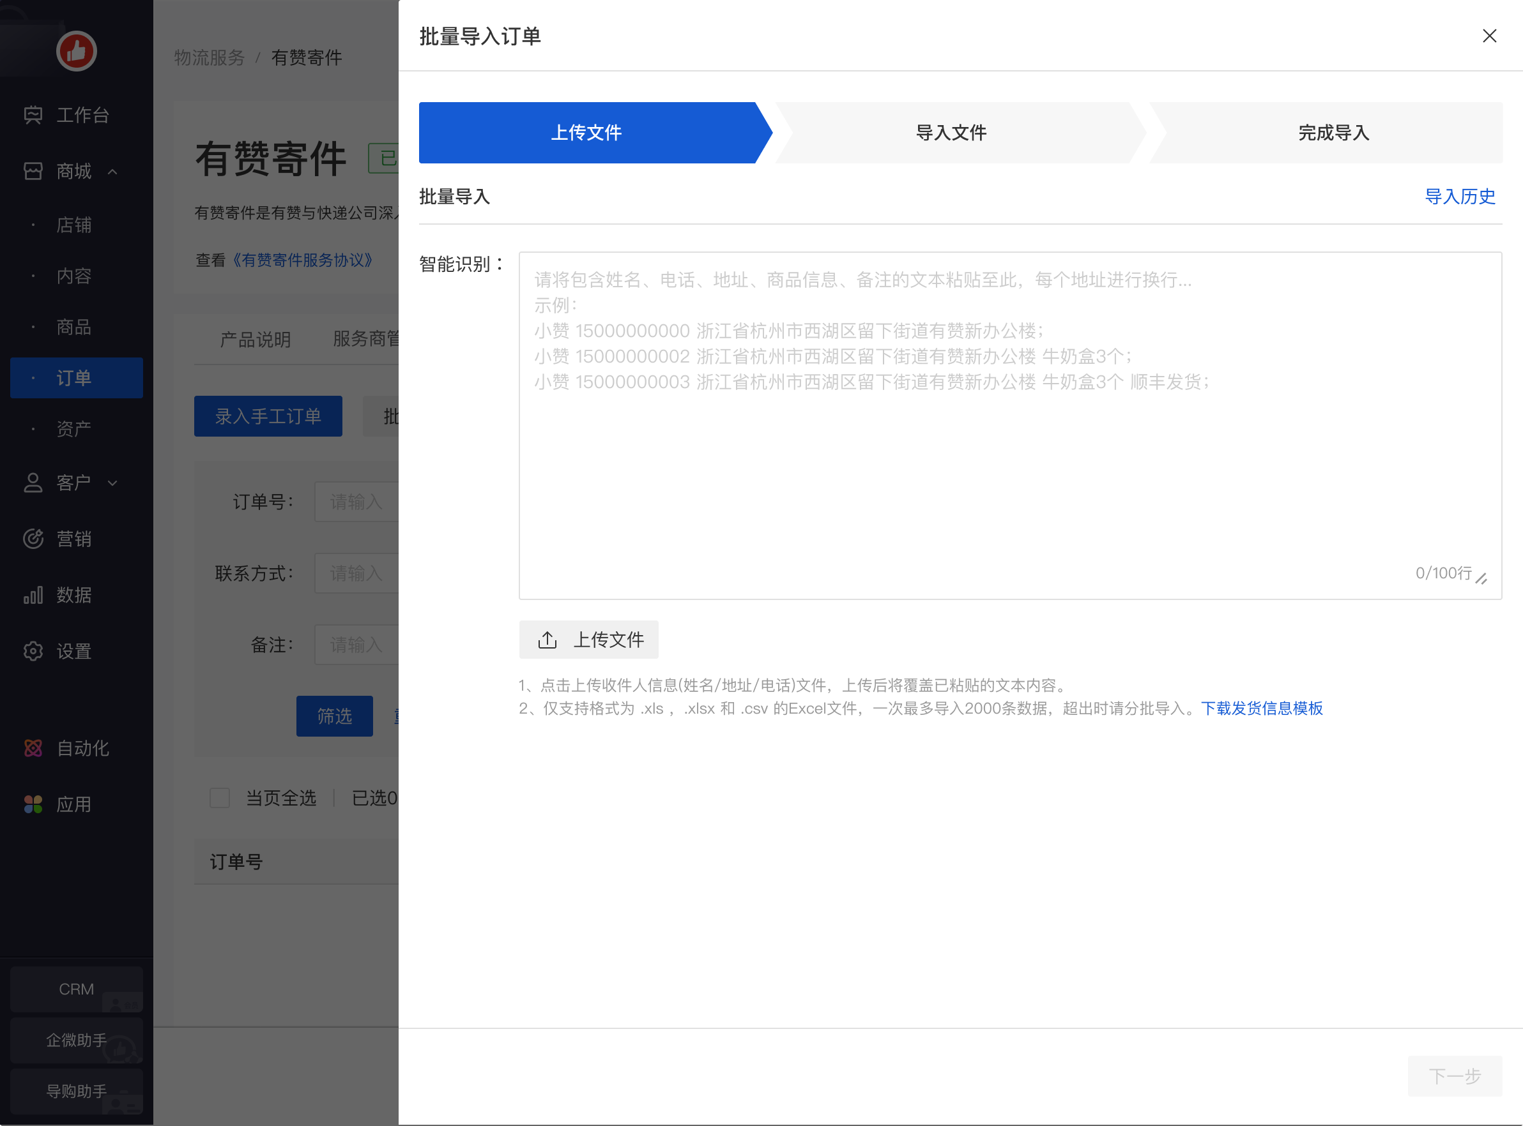Click the Youzan thumbs-up logo icon
The width and height of the screenshot is (1523, 1126).
[x=76, y=51]
